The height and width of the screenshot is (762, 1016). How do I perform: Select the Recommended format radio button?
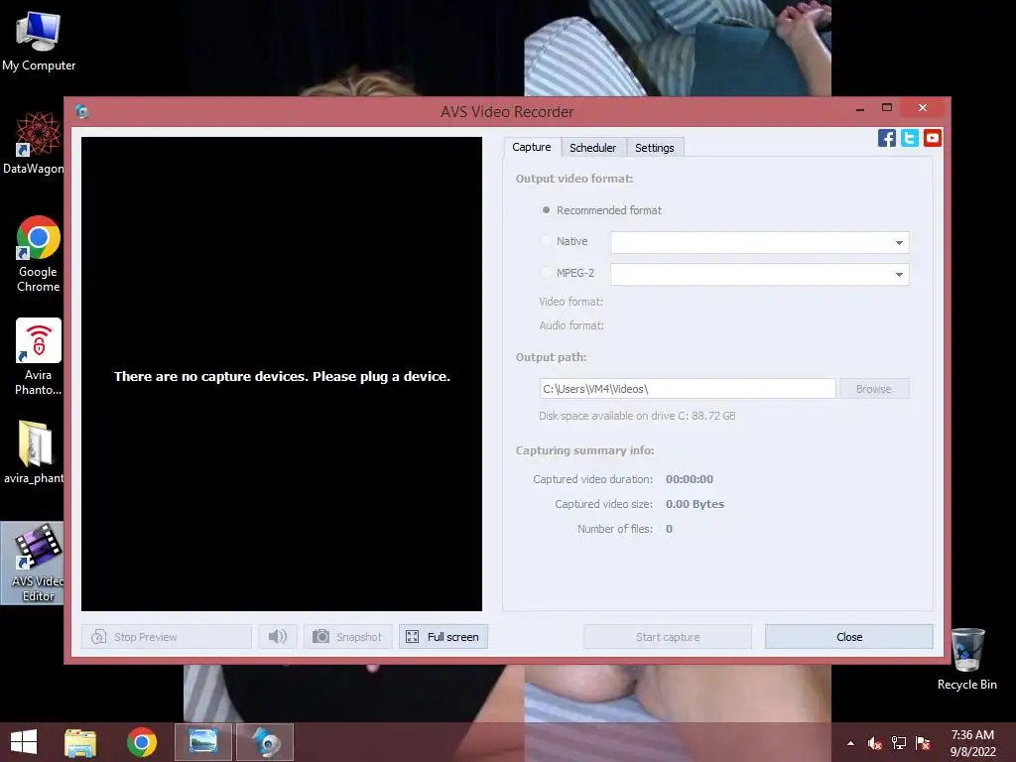(x=547, y=210)
